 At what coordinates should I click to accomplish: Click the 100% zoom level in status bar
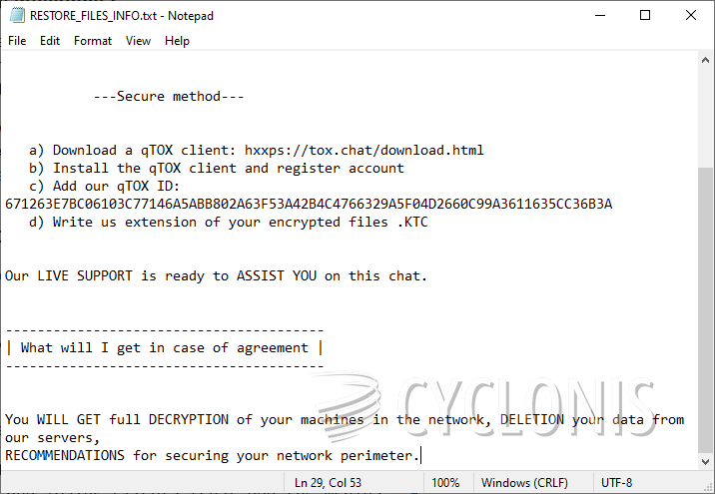point(445,483)
